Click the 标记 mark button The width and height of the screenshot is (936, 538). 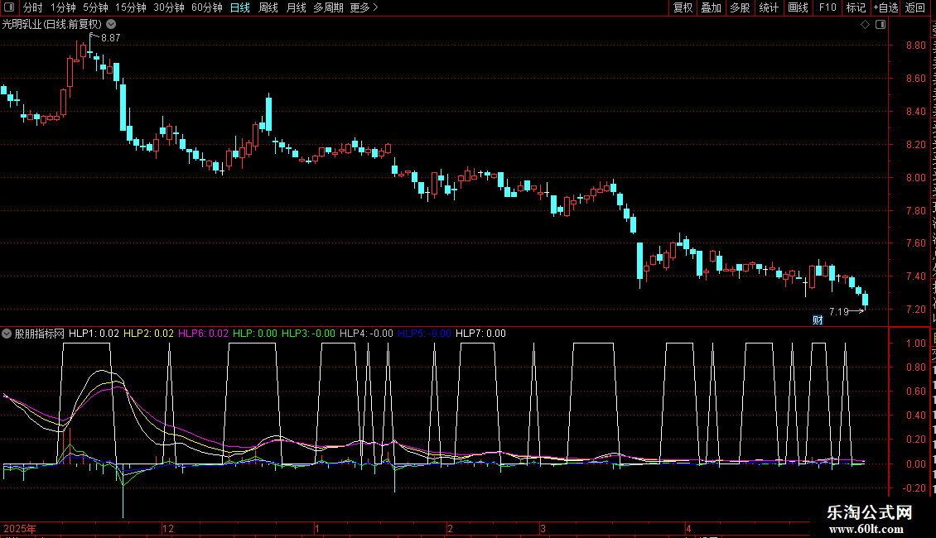pyautogui.click(x=856, y=7)
